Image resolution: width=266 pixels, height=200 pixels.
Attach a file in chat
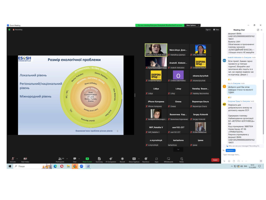tap(234, 161)
